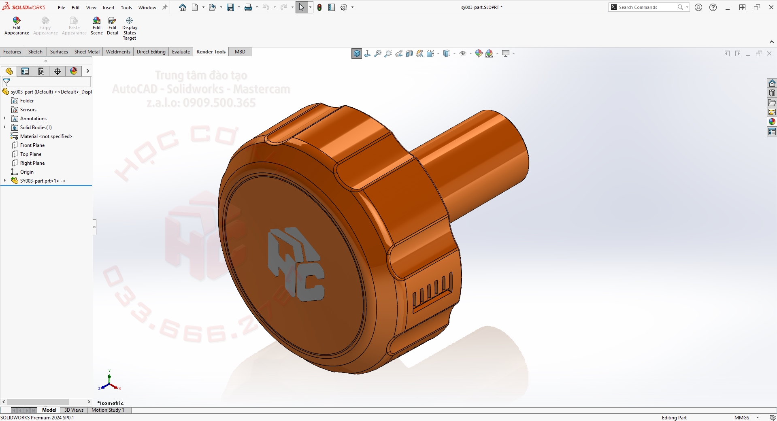Open the Save dropdown arrow
The height and width of the screenshot is (421, 777).
[x=239, y=7]
